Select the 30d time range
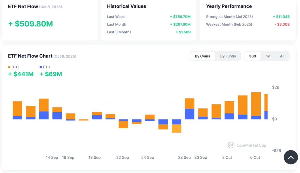Viewport: 300px width, 173px height. (x=252, y=56)
